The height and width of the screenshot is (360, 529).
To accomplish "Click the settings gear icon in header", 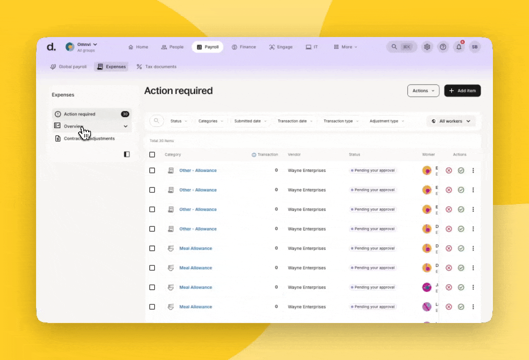I will 427,47.
